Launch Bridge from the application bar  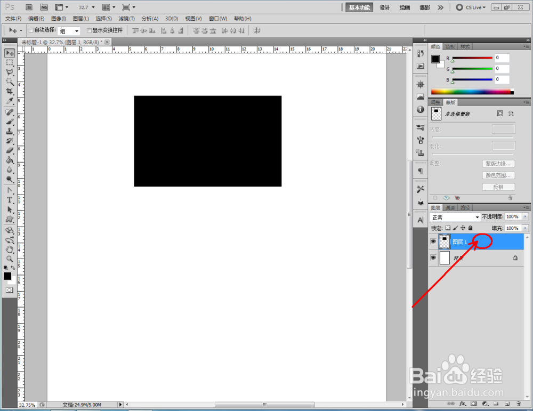click(29, 7)
